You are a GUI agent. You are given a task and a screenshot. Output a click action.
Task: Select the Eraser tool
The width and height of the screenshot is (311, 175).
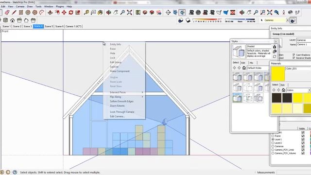[x=7, y=13]
